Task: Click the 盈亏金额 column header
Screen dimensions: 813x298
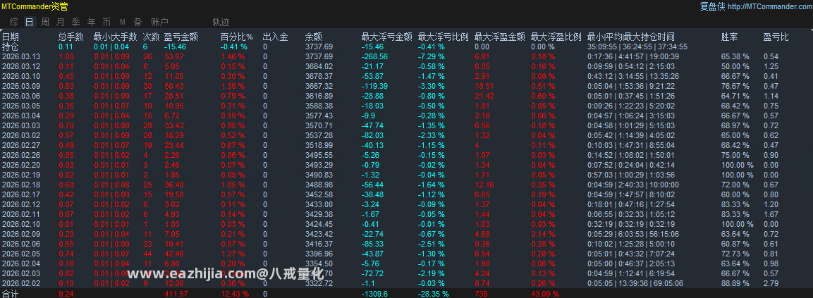Action: (181, 37)
